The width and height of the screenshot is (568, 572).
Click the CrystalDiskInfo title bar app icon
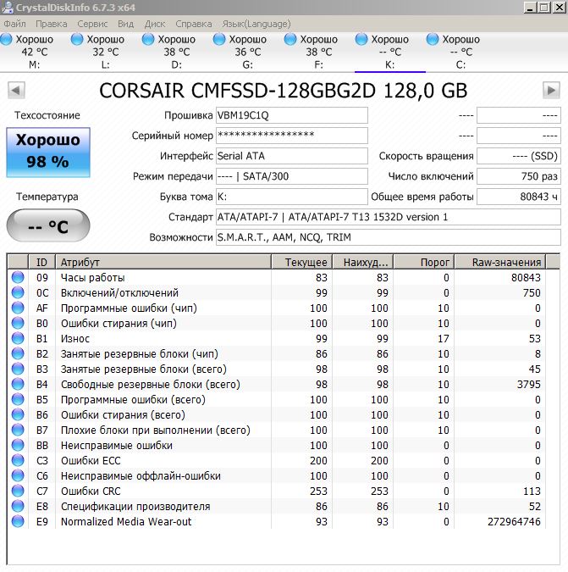[8, 7]
